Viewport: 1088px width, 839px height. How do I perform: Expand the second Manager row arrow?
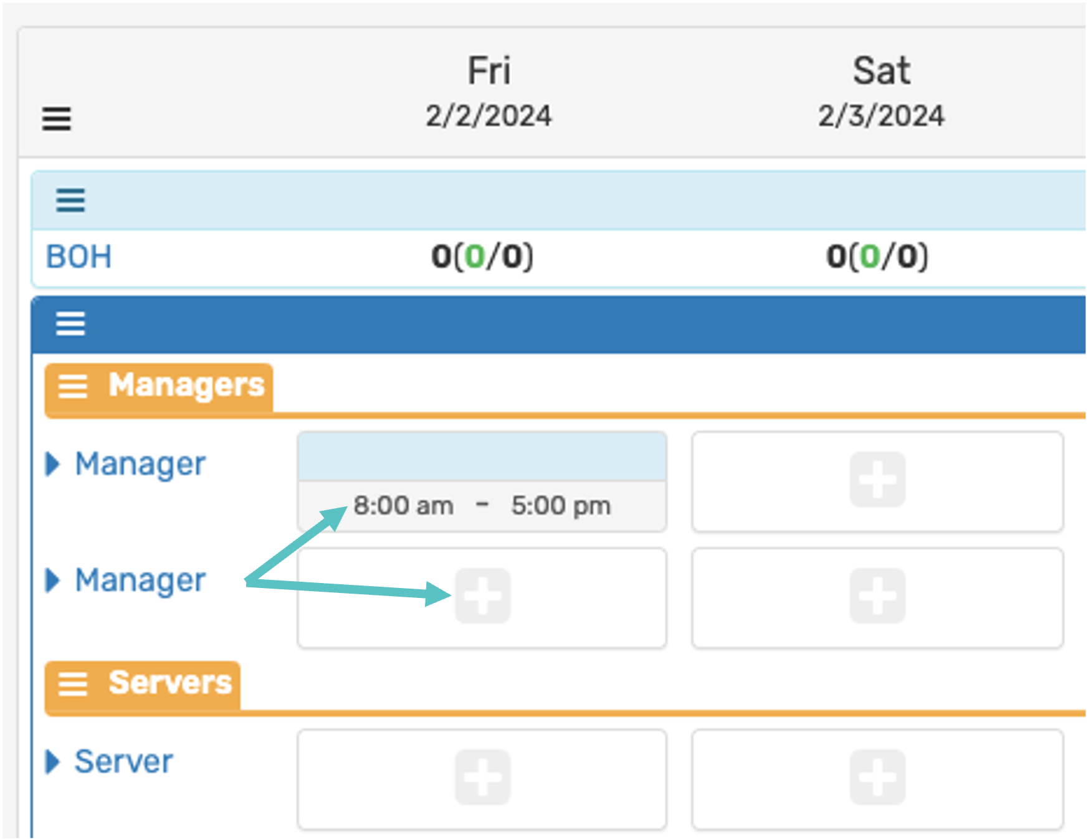coord(53,581)
